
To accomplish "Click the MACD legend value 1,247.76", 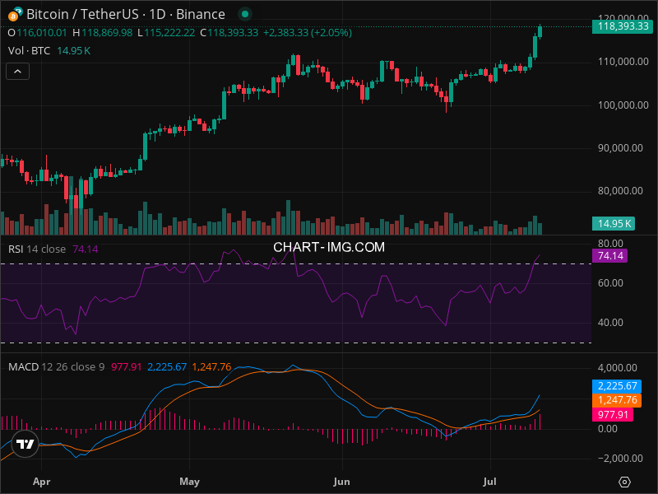I will click(x=211, y=367).
